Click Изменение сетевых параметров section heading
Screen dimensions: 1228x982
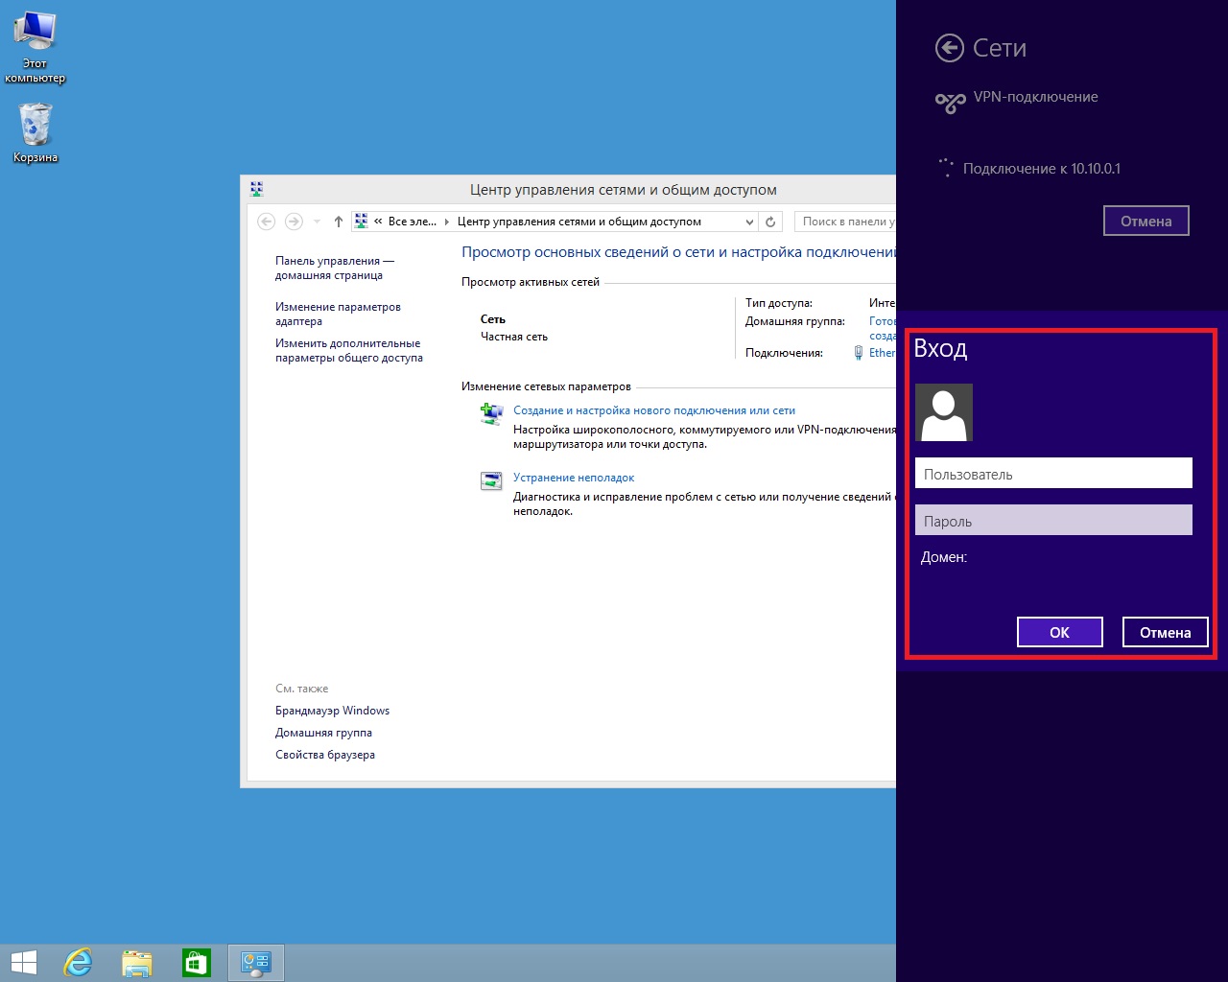tap(546, 386)
